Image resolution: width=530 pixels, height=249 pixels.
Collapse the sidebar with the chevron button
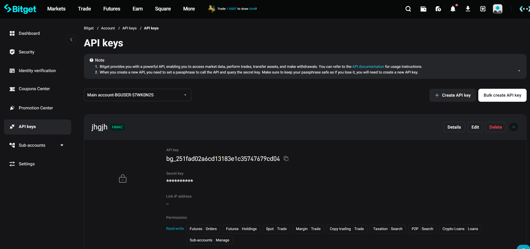tap(71, 40)
